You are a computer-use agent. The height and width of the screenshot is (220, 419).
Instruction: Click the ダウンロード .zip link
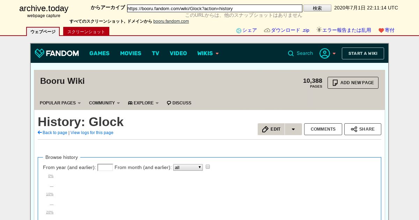(290, 30)
